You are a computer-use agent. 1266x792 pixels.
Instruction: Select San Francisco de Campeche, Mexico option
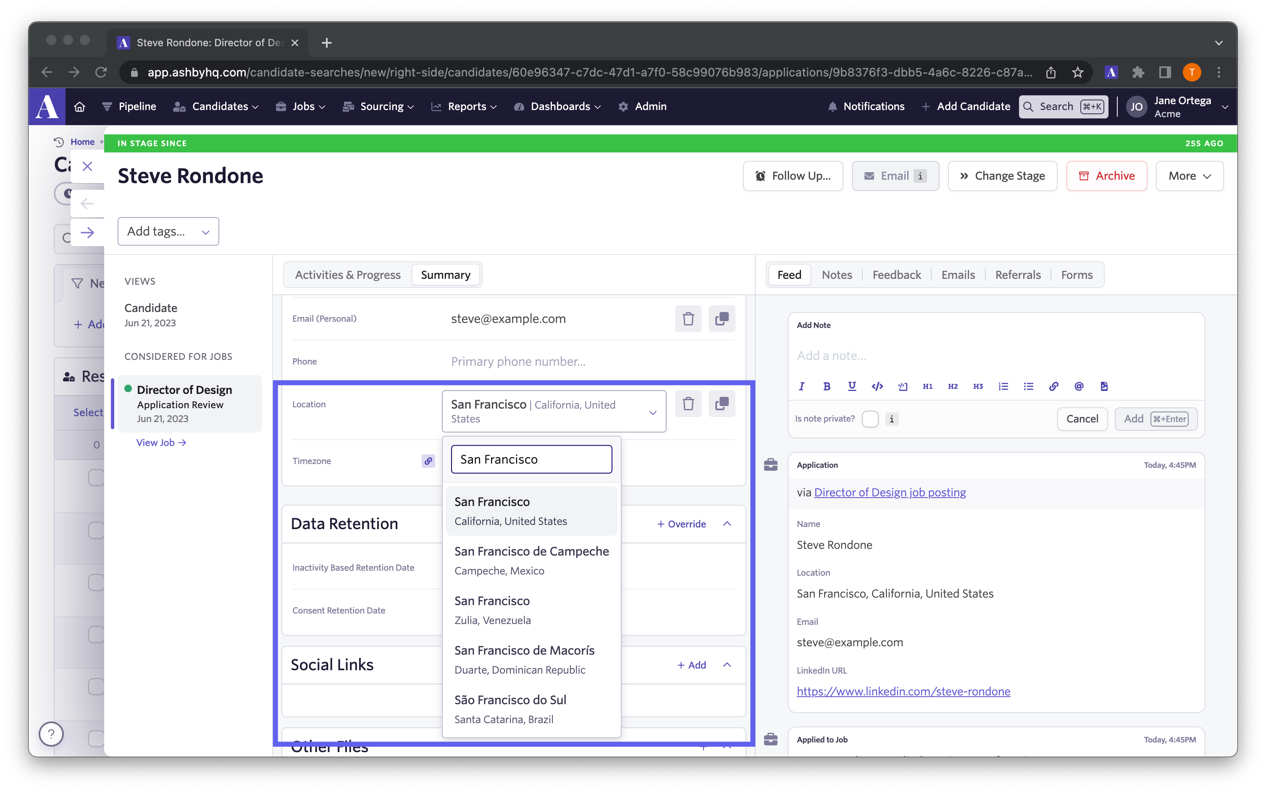tap(531, 560)
